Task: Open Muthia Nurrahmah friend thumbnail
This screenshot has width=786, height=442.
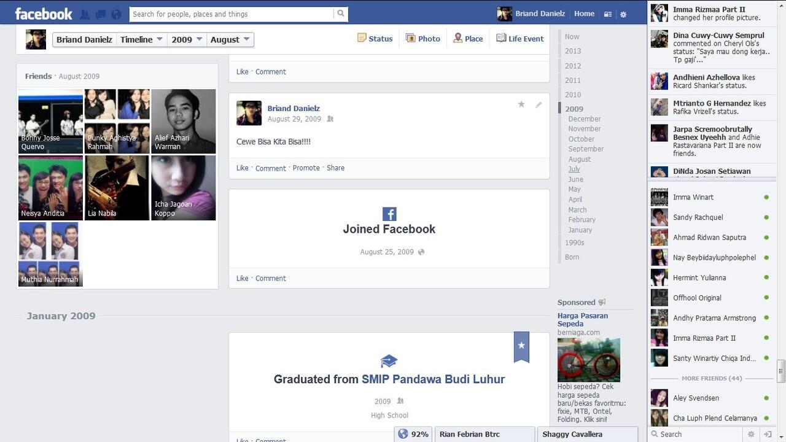Action: [50, 254]
